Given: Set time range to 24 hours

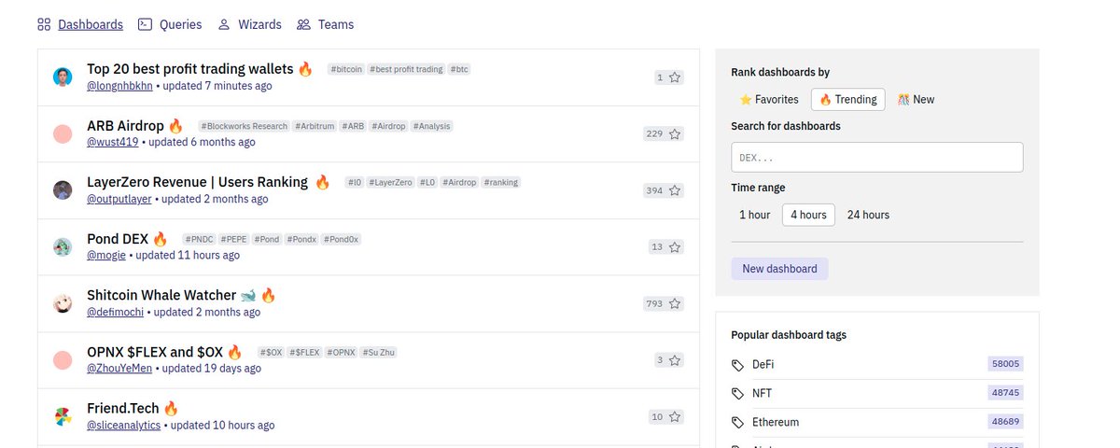Looking at the screenshot, I should (868, 215).
